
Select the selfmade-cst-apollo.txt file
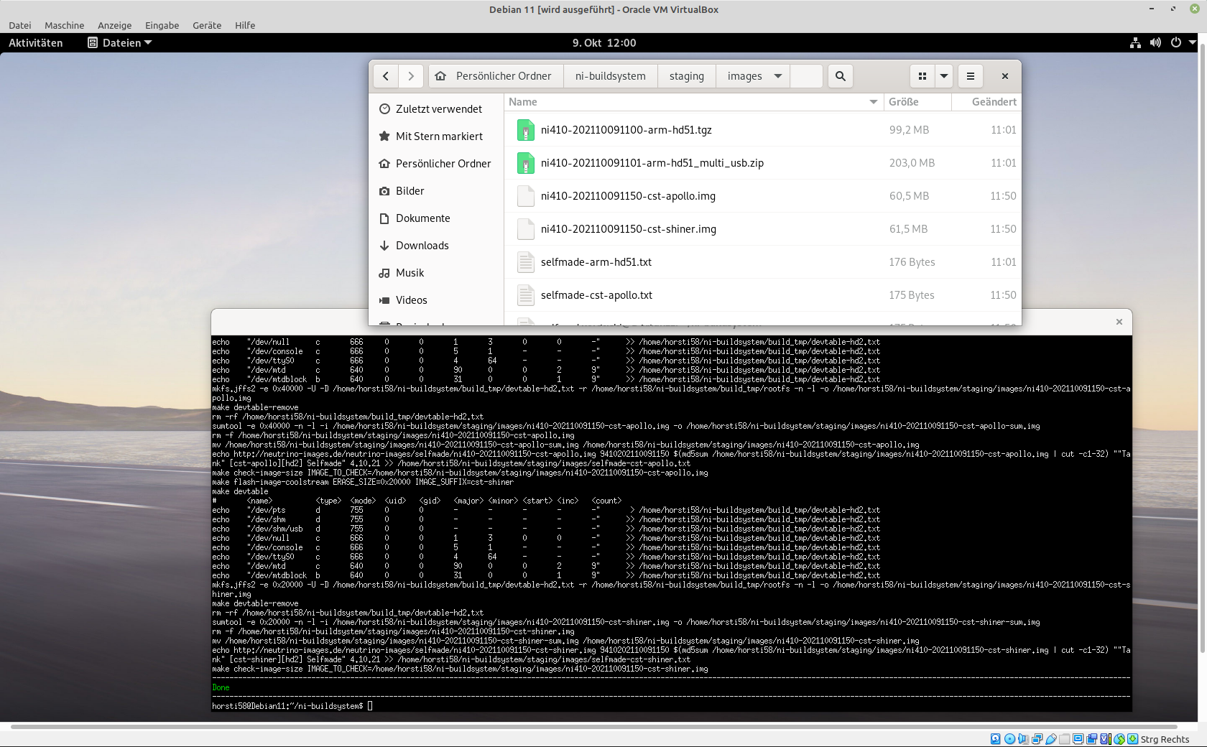click(x=596, y=295)
